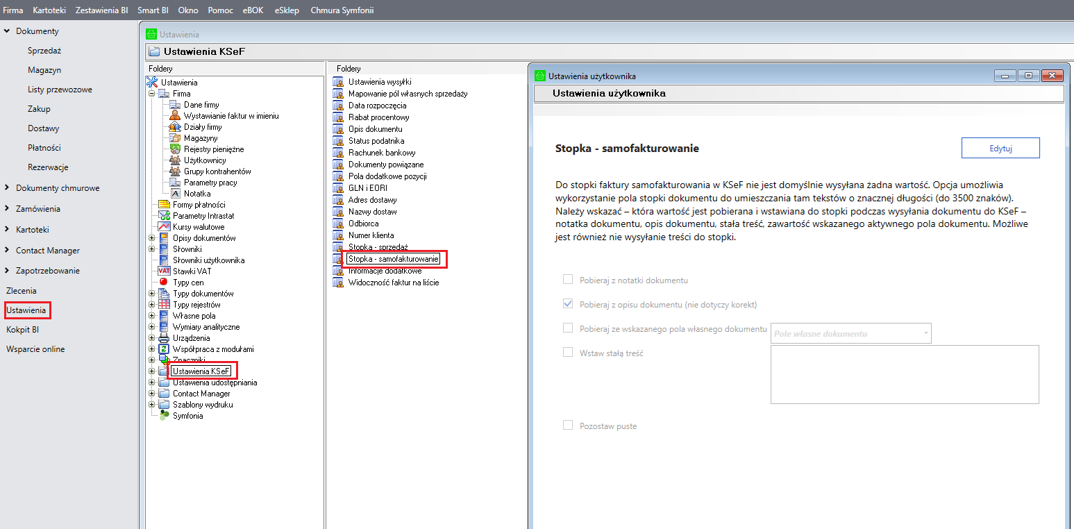Open the Zestawienia BI menu
The image size is (1074, 529).
tap(102, 10)
